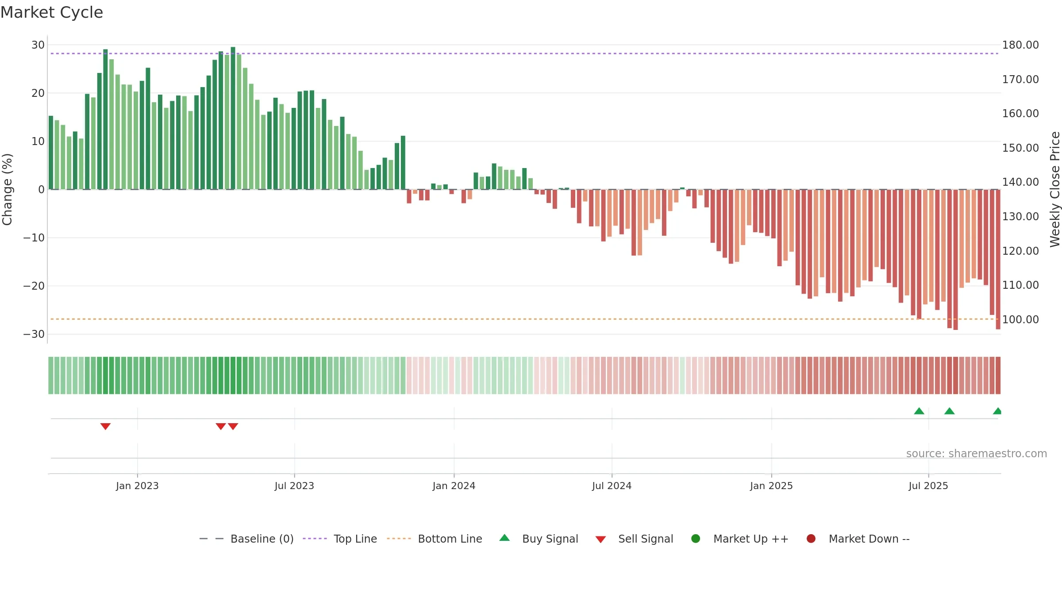The image size is (1062, 597).
Task: Click the gray dashed Baseline legend swatch
Action: coord(212,539)
